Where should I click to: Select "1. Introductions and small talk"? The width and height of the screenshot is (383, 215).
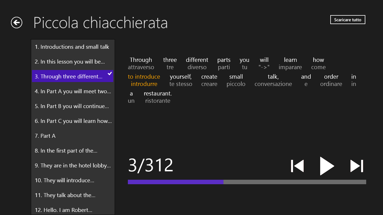pos(72,47)
